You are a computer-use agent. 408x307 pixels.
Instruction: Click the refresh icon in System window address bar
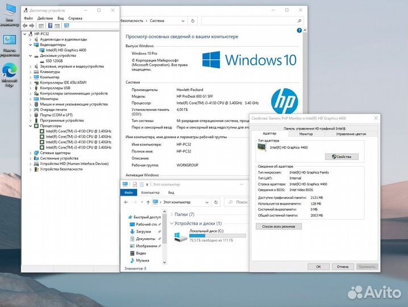coord(193,21)
